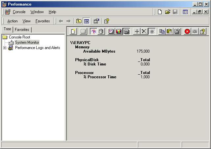Viewport: 211px width, 149px height.
Task: Open the Favorites menu
Action: pyautogui.click(x=43, y=21)
